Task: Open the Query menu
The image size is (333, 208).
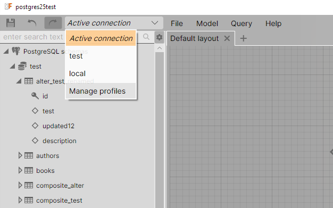Action: click(x=242, y=23)
